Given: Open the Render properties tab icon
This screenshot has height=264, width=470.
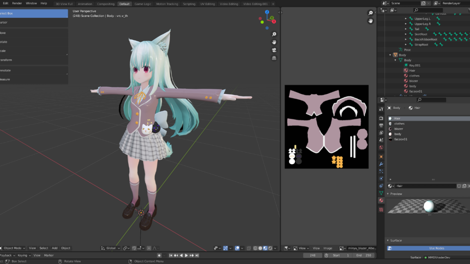Looking at the screenshot, I should tap(381, 118).
